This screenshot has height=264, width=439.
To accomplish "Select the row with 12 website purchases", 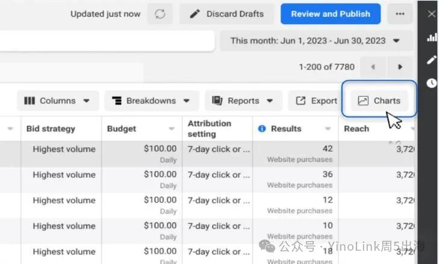I will [207, 206].
